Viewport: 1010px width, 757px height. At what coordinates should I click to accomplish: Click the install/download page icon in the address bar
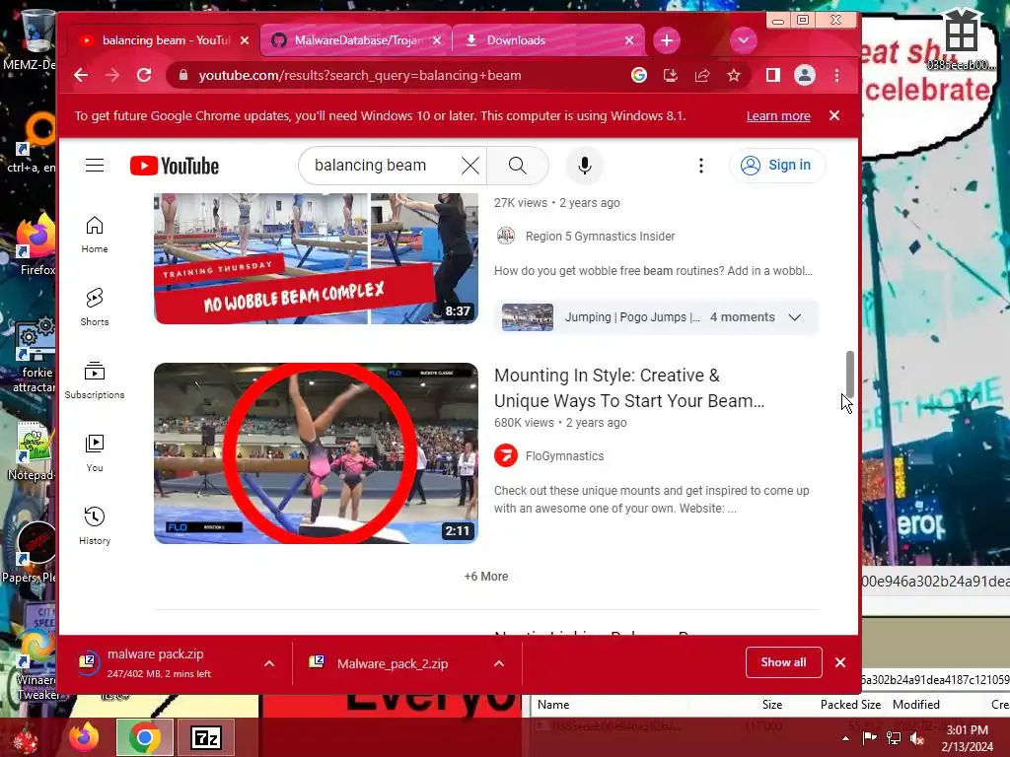point(671,75)
